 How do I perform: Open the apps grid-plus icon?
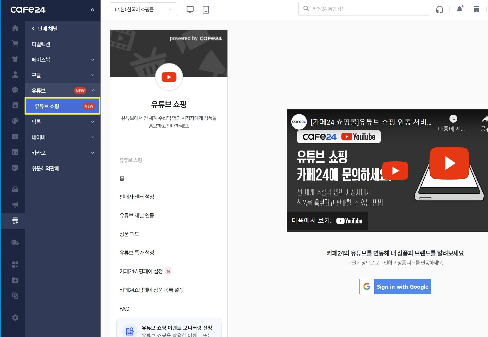click(15, 265)
